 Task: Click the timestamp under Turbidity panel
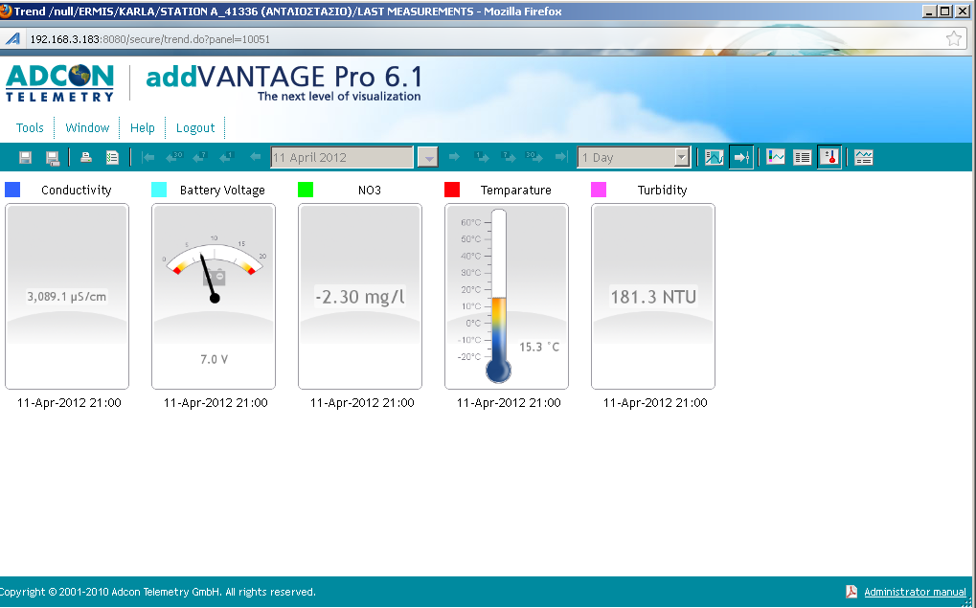point(655,403)
